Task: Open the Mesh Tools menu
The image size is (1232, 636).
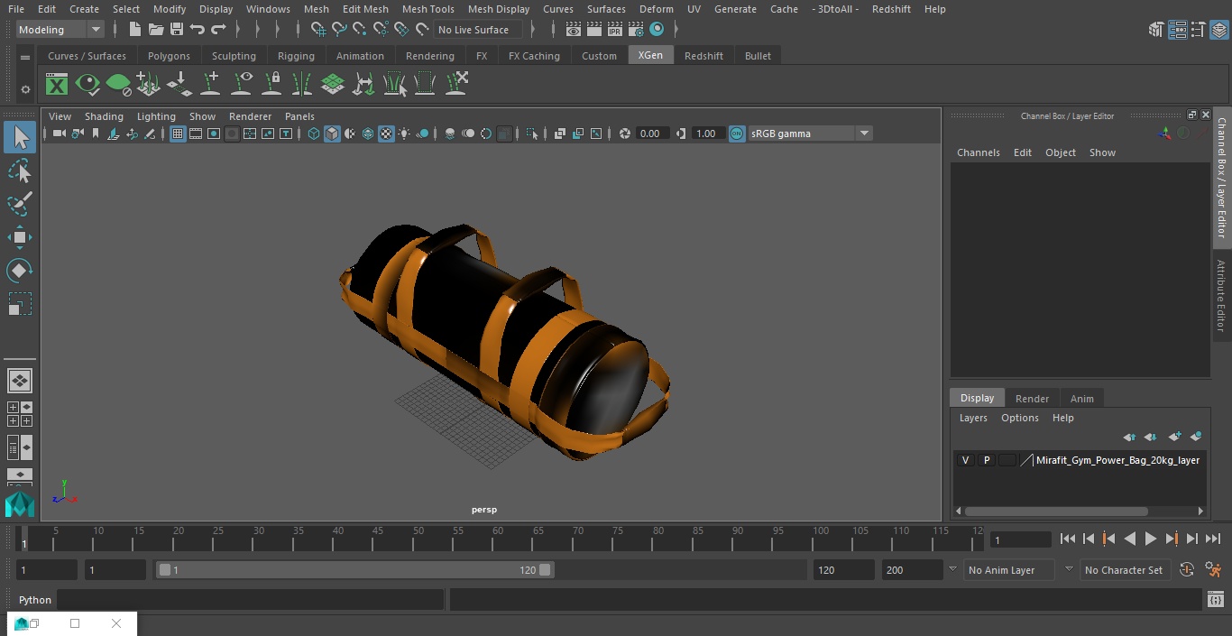Action: [x=428, y=9]
